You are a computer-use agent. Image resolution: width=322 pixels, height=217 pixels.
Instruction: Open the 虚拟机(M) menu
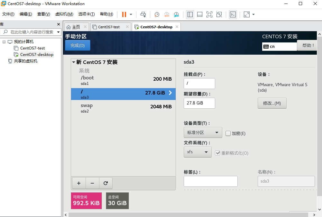[x=64, y=14]
